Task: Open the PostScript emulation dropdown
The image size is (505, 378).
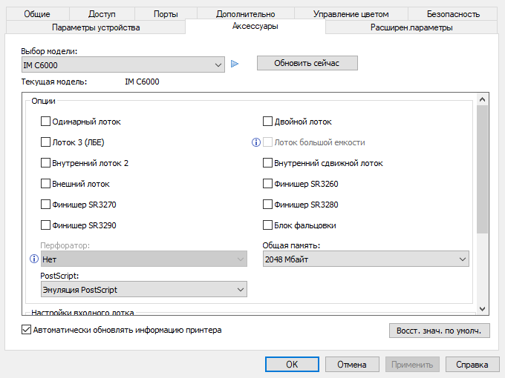Action: click(x=143, y=290)
